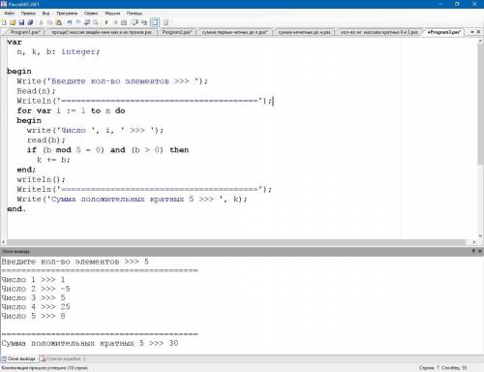The image size is (484, 372).
Task: Open the tab list dropdown arrow
Action: (472, 32)
